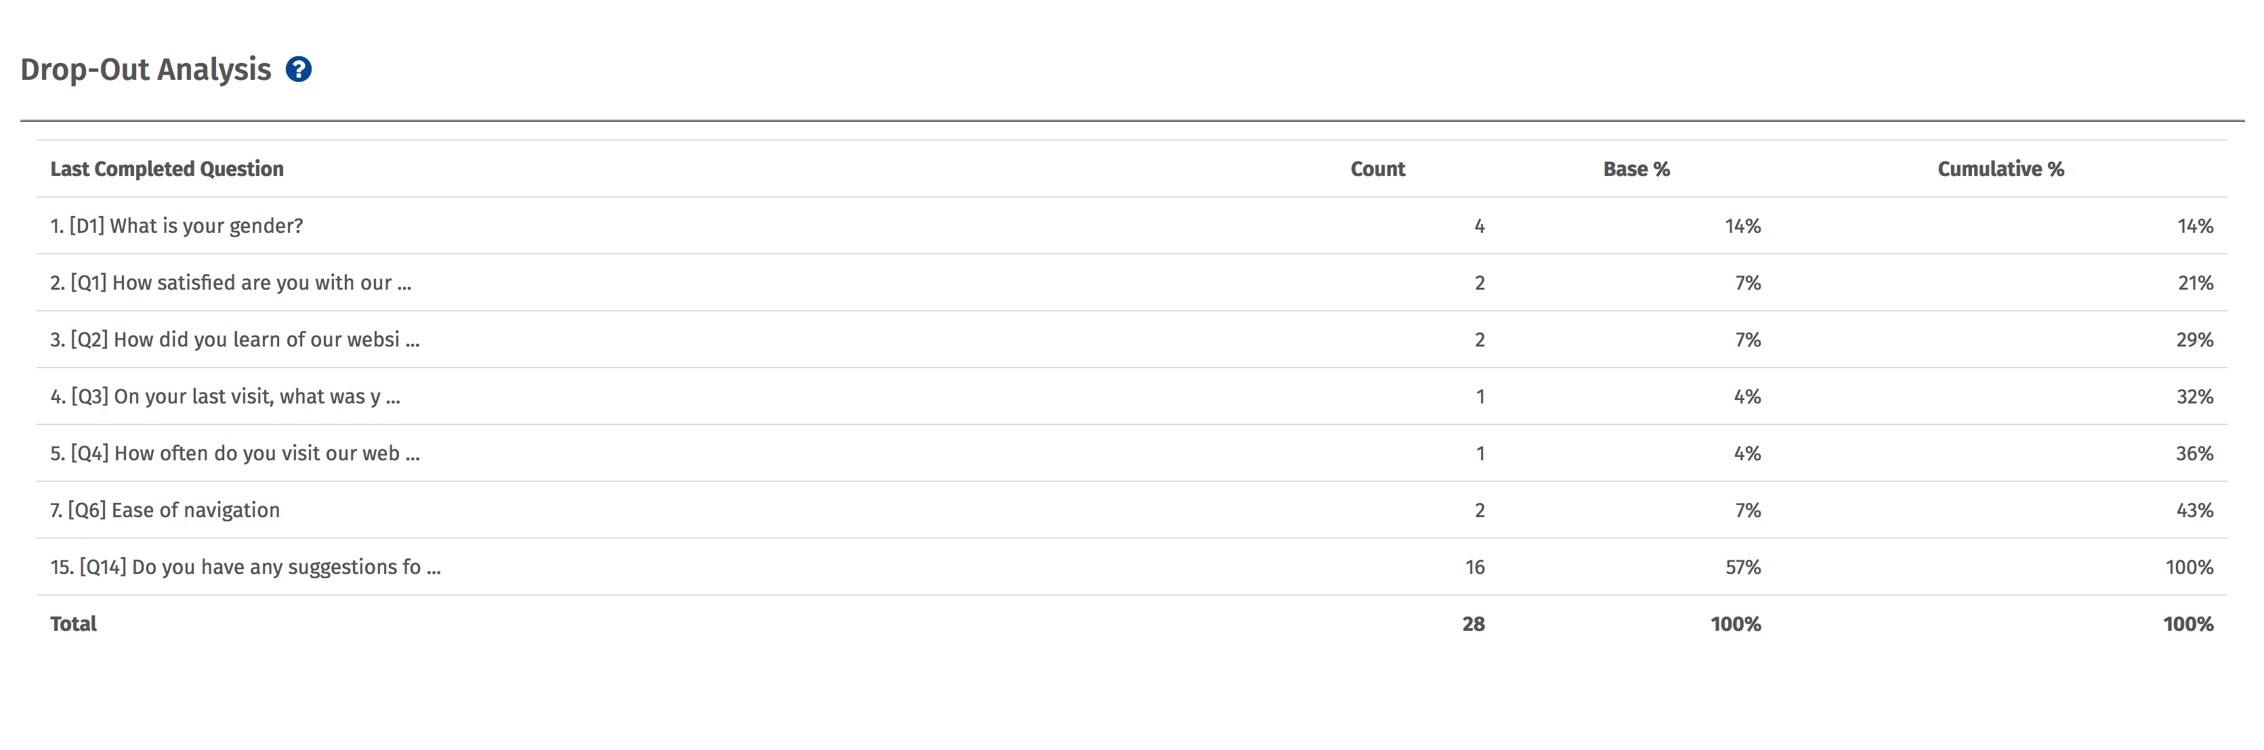Click the count value 16 for Q14
The width and height of the screenshot is (2264, 750).
coord(1475,567)
